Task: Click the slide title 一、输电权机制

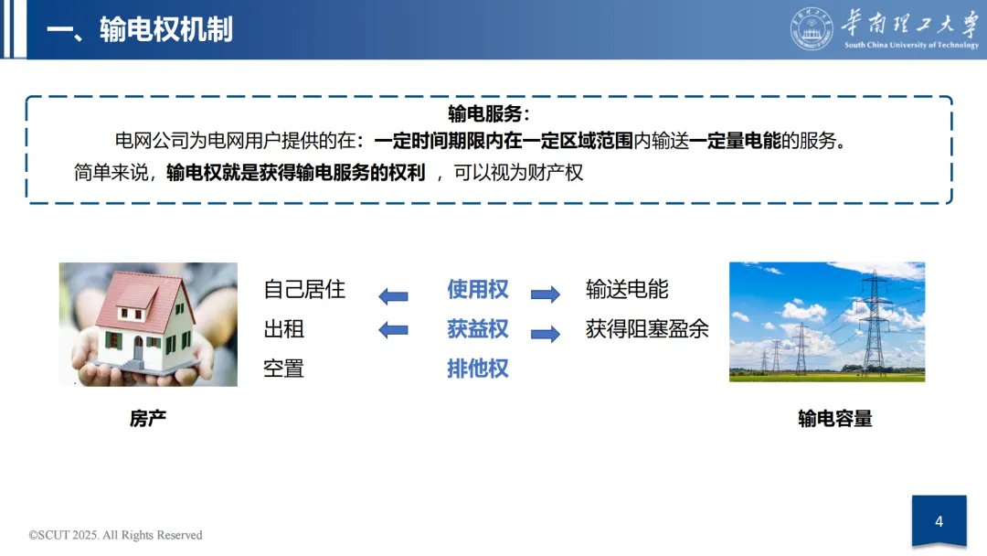Action: 140,29
